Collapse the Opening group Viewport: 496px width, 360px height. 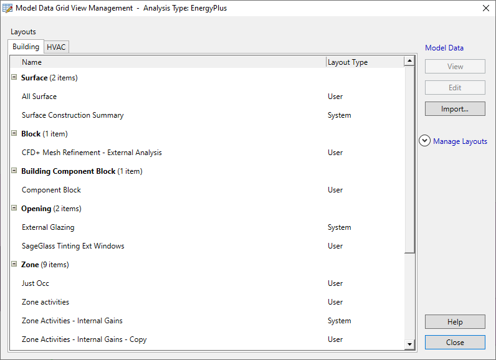[x=14, y=209]
